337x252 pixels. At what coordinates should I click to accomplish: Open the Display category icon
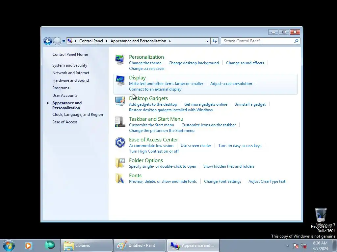coord(119,80)
